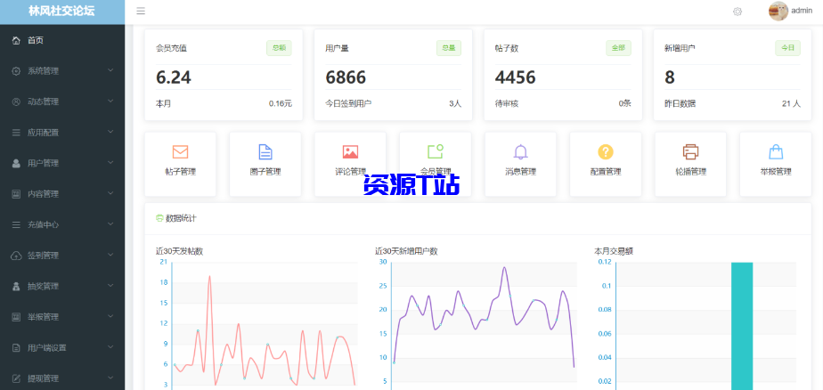
Task: Expand the 内容管理 chevron
Action: click(x=110, y=193)
